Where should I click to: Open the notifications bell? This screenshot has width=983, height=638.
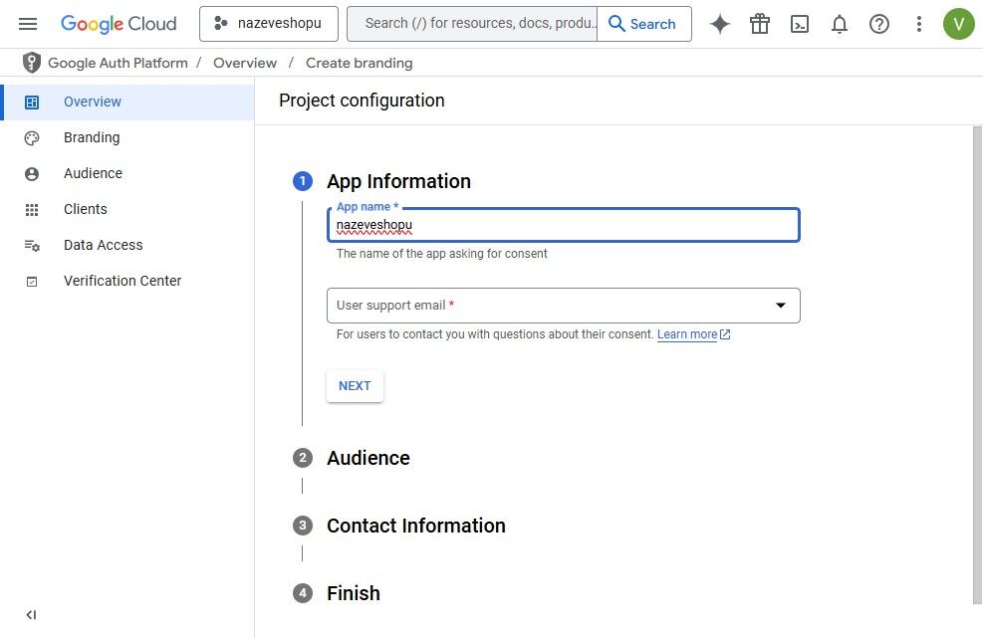point(840,24)
